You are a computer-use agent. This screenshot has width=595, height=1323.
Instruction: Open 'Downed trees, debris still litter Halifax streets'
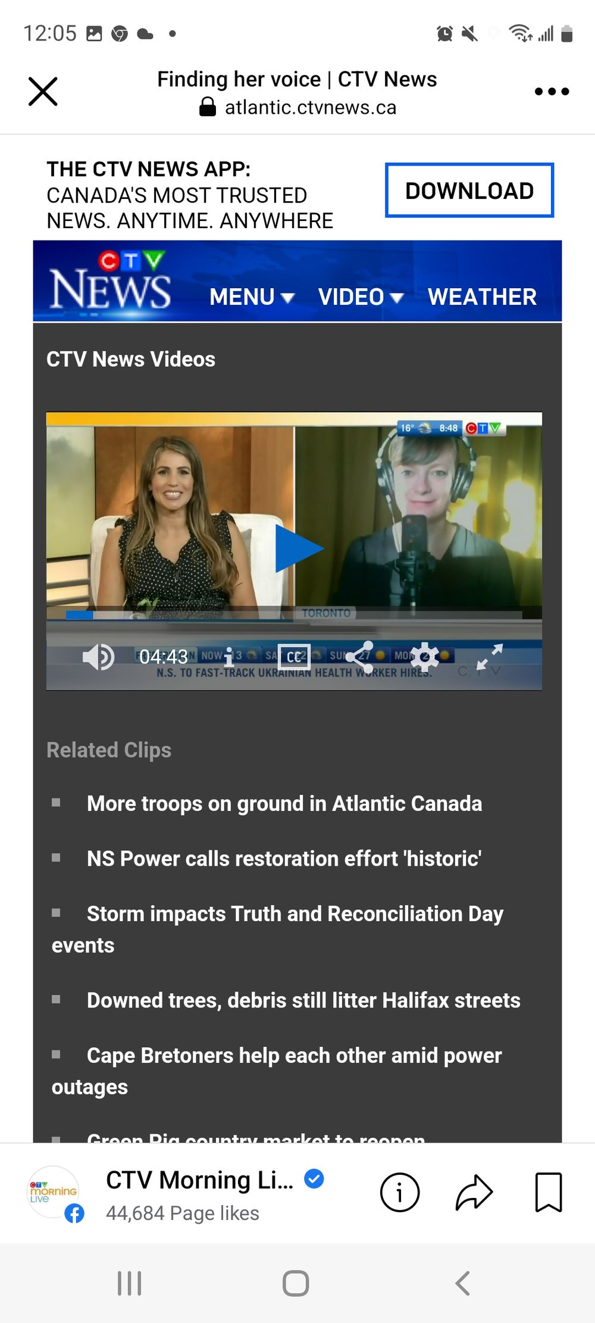(303, 1000)
